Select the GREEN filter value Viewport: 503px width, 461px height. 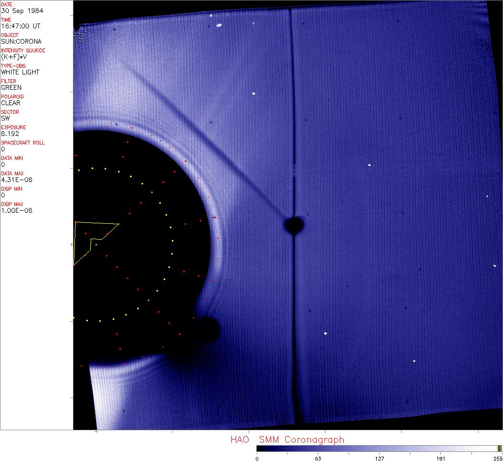click(x=11, y=87)
